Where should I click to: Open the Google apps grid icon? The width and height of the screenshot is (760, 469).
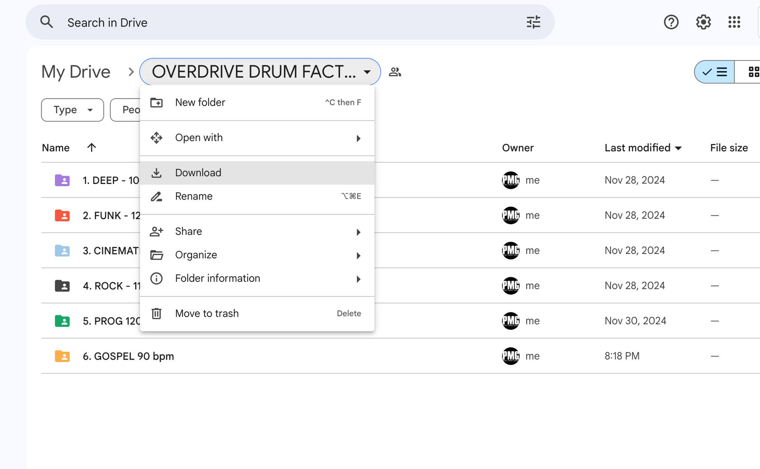[734, 22]
